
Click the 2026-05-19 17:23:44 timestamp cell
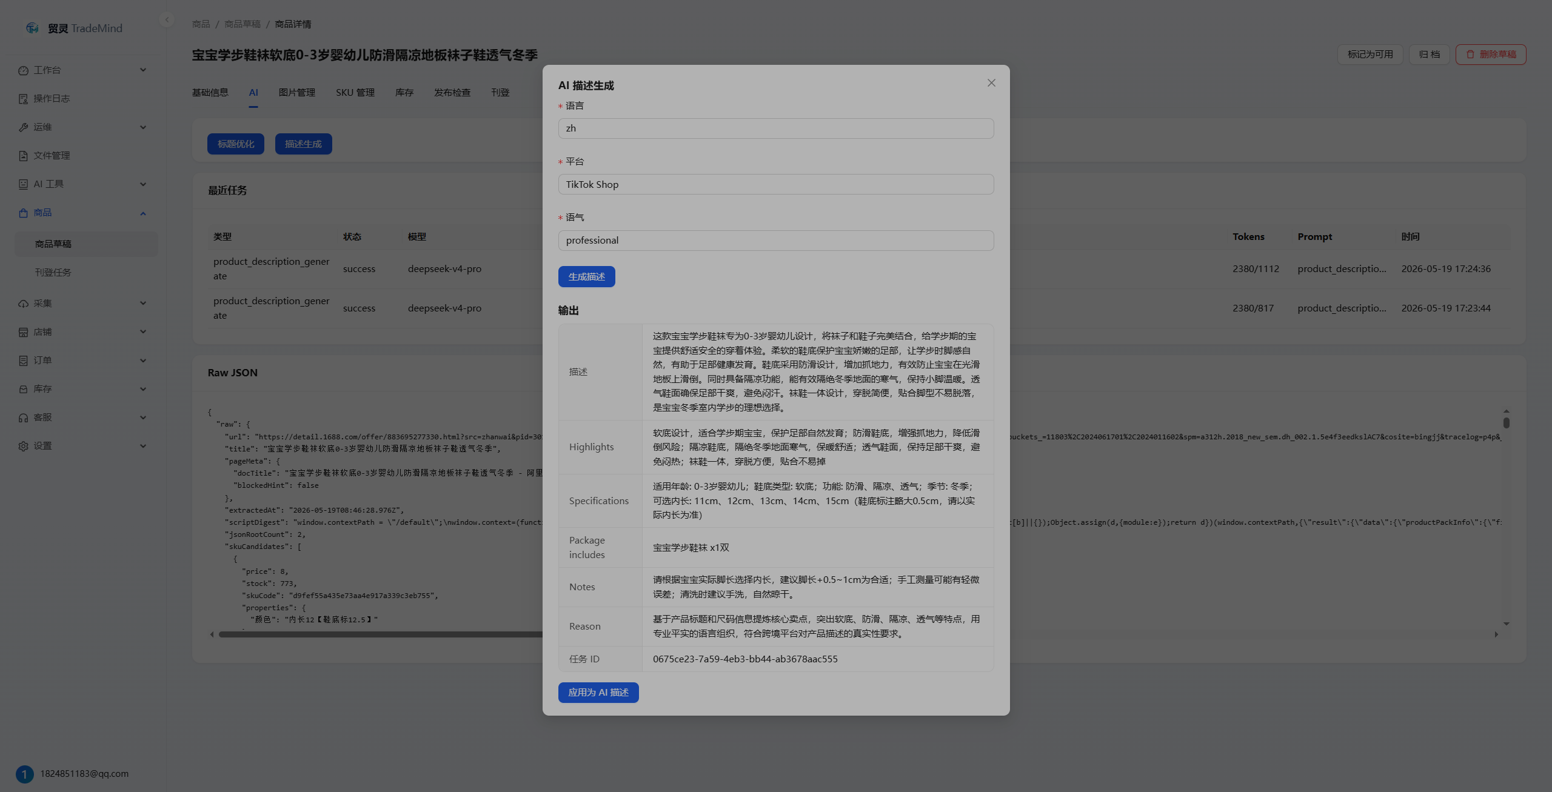(1446, 308)
